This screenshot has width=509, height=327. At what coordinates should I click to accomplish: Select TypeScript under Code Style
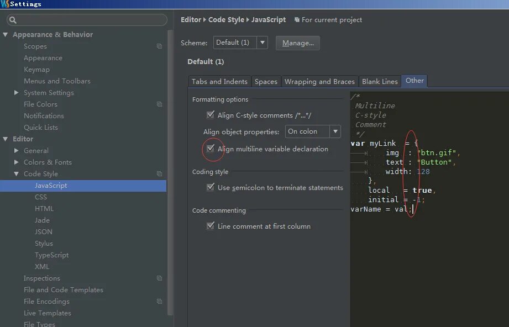[51, 255]
